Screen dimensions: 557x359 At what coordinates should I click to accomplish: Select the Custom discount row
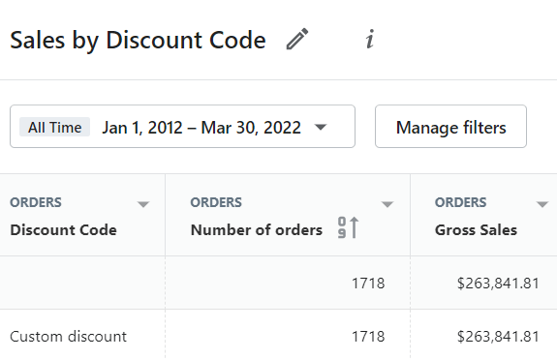(x=279, y=336)
